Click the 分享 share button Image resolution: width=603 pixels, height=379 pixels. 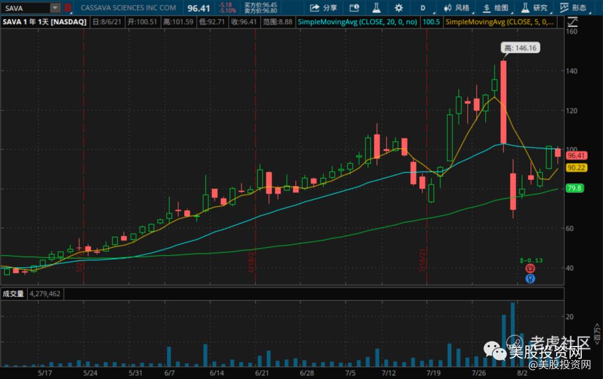(323, 8)
